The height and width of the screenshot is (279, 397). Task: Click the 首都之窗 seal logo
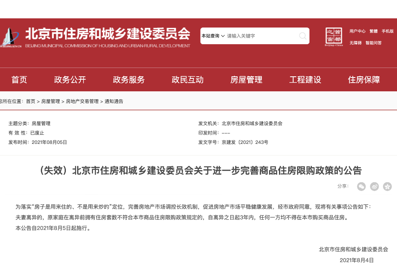(333, 37)
